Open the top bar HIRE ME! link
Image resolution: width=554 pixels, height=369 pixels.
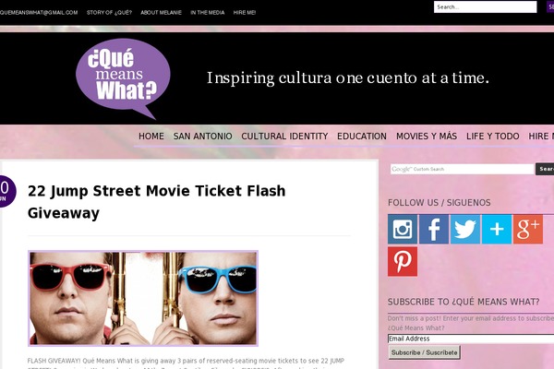click(245, 12)
